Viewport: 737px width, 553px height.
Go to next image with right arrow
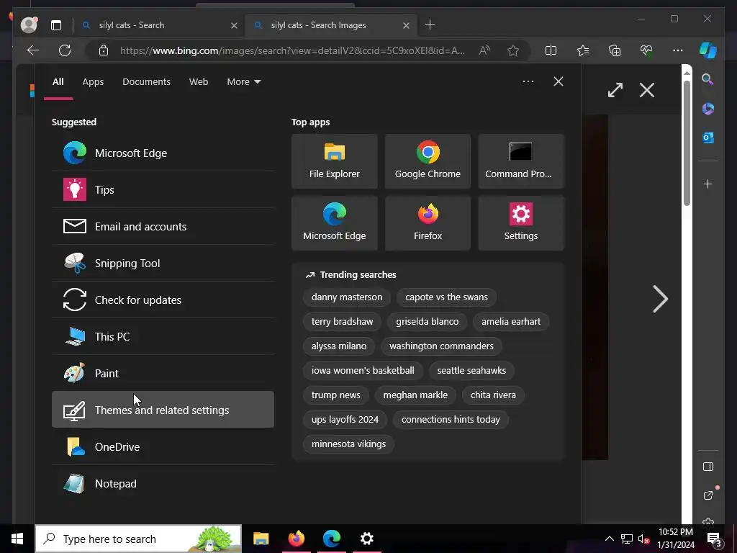pyautogui.click(x=660, y=299)
